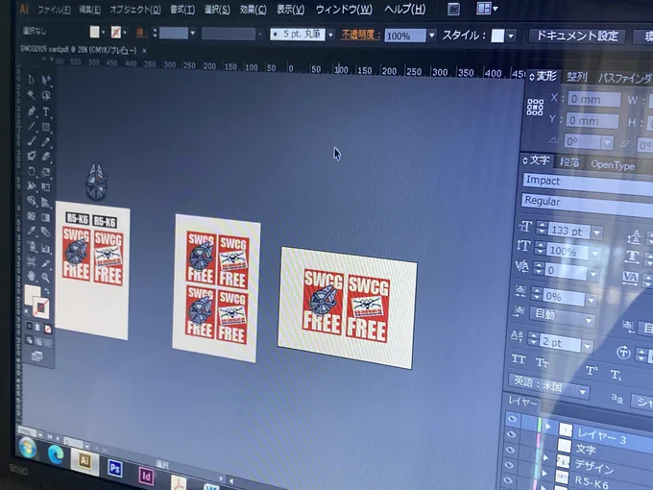The width and height of the screenshot is (653, 490).
Task: Open the font size 133 pt dropdown
Action: [597, 233]
